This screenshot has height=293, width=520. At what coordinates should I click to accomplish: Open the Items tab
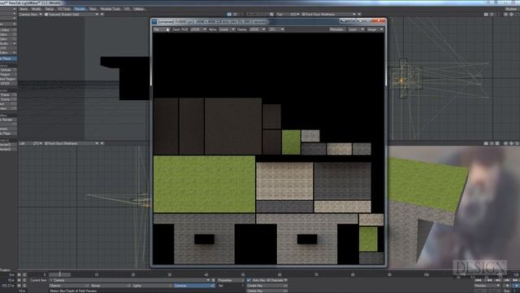point(24,9)
